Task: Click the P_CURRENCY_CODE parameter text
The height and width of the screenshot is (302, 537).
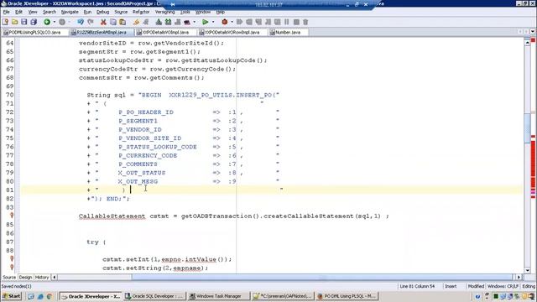Action: click(x=148, y=155)
